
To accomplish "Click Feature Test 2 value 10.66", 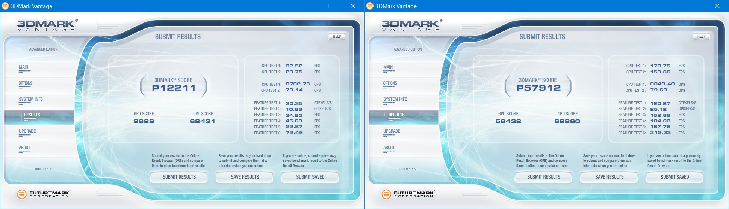I will tap(294, 109).
